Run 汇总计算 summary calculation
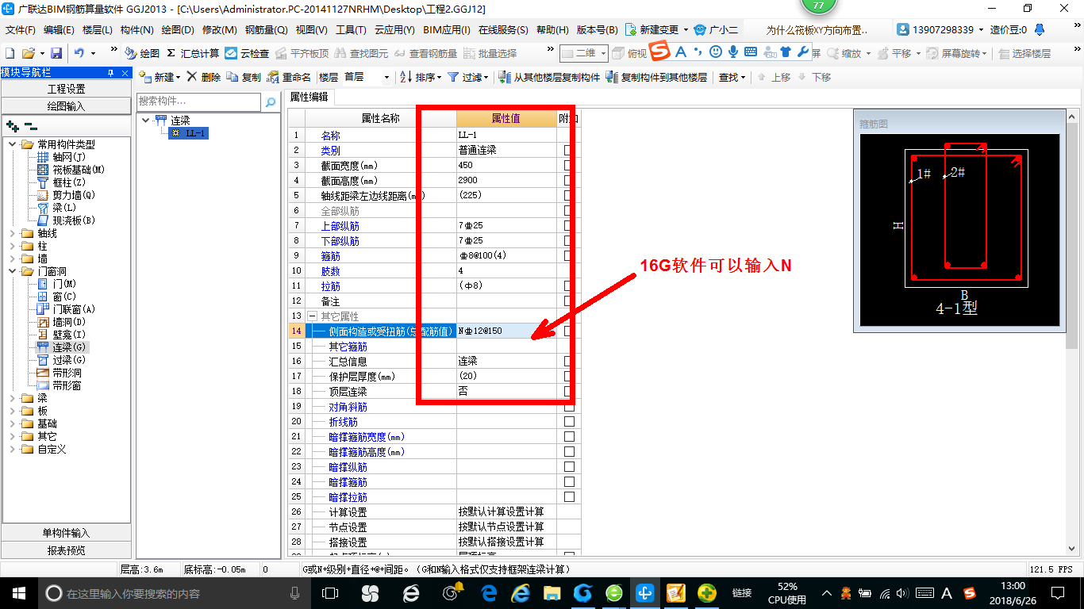 coord(193,53)
